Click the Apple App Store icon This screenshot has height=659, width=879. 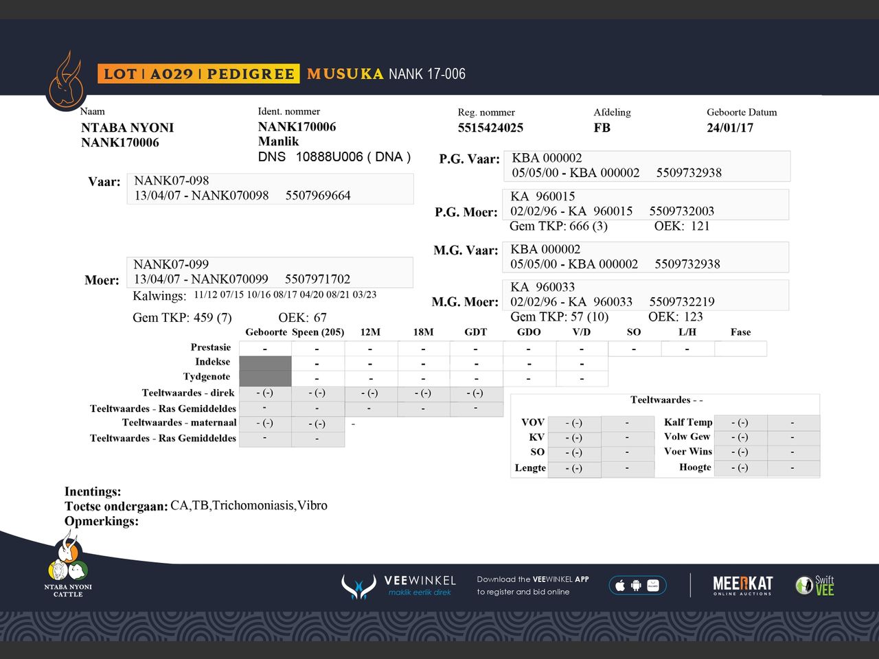[x=621, y=586]
